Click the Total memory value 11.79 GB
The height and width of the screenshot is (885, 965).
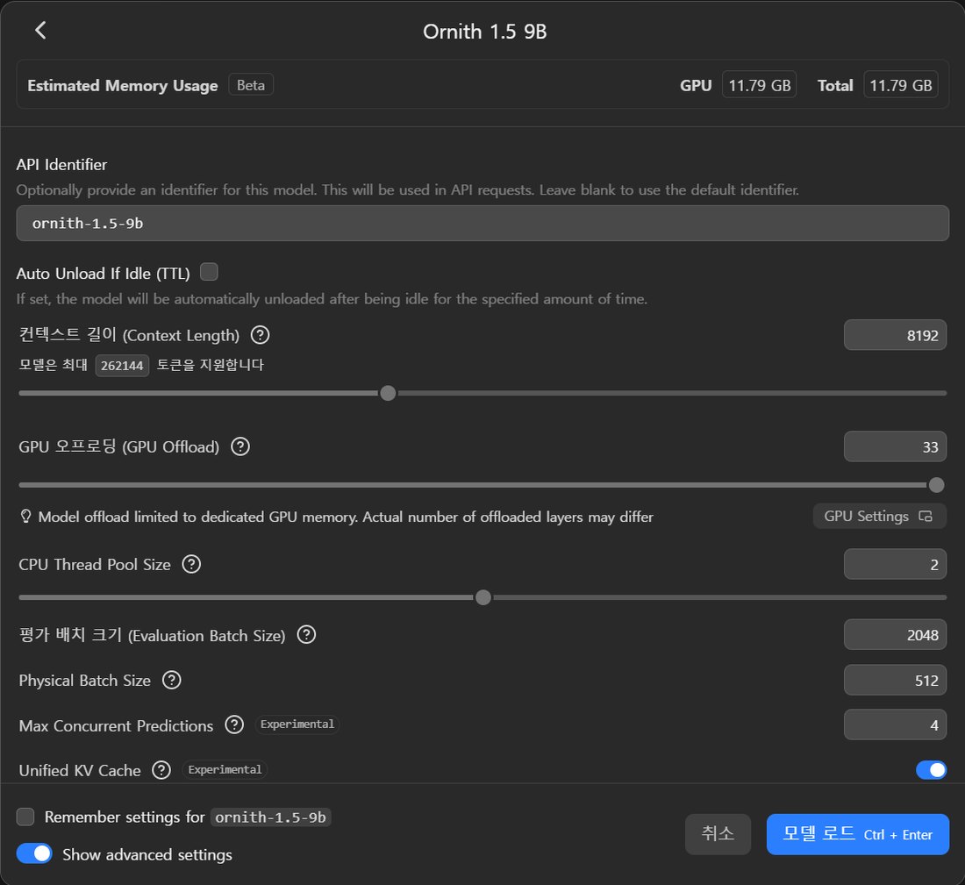tap(901, 85)
